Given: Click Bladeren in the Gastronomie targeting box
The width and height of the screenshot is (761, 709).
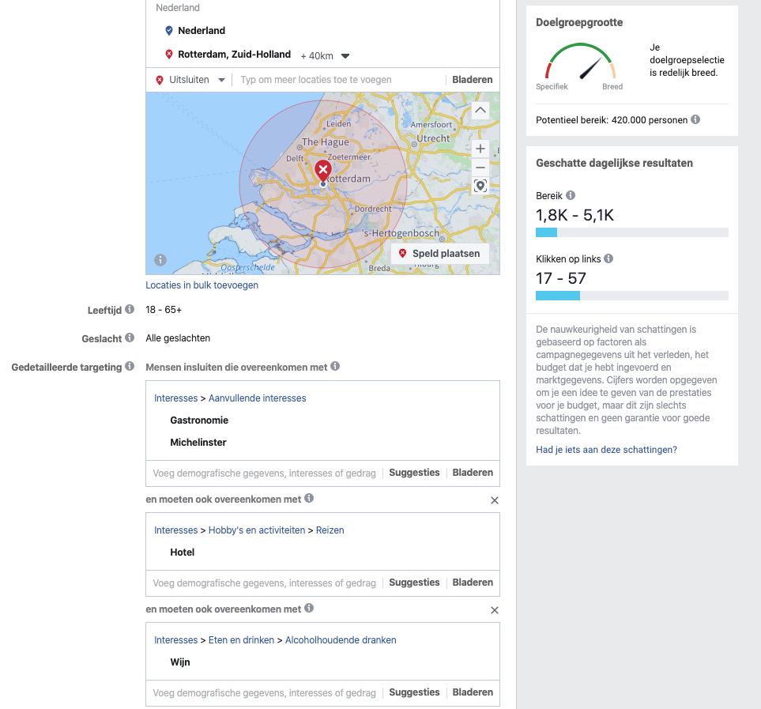Looking at the screenshot, I should point(473,473).
